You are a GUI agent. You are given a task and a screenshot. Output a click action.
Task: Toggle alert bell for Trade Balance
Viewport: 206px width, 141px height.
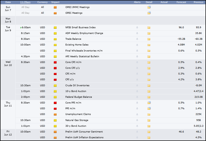[137, 39]
